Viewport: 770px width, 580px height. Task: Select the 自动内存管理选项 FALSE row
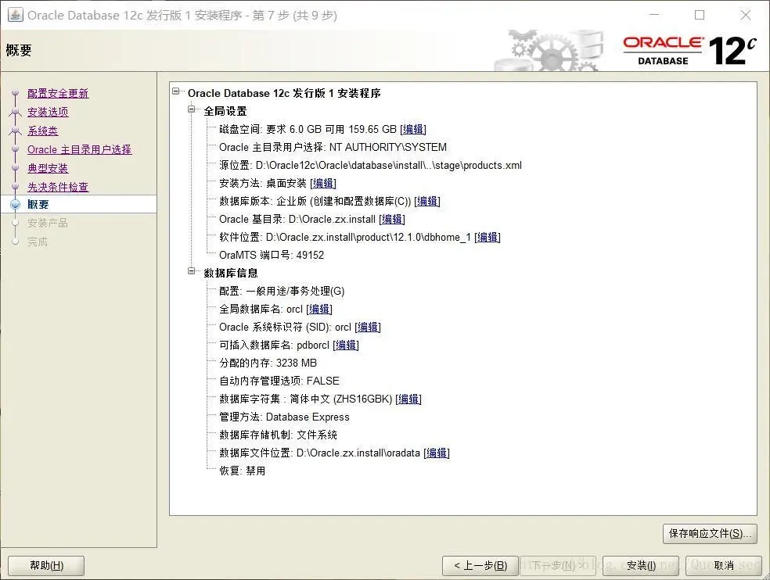(279, 381)
